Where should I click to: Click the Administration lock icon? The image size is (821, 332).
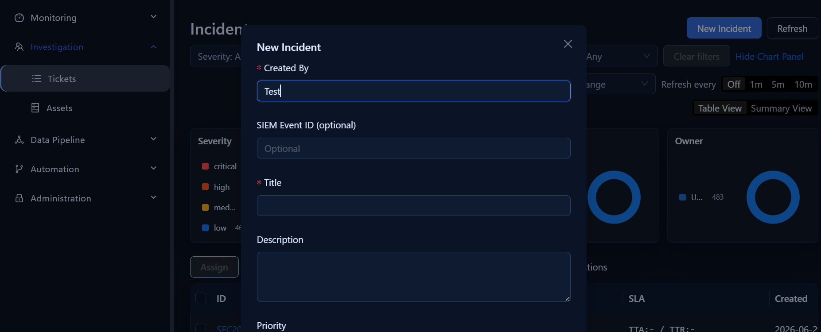click(19, 198)
